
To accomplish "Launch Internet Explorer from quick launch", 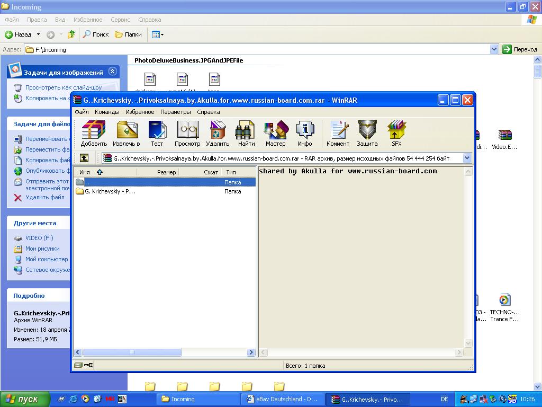I will pyautogui.click(x=74, y=399).
